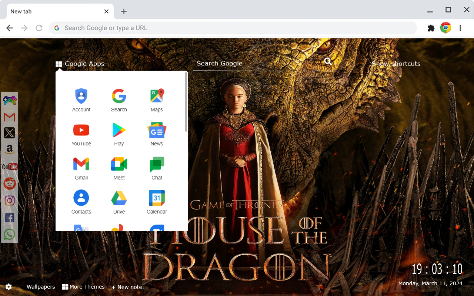Viewport: 474px width, 296px height.
Task: Open the Gmail sidebar shortcut
Action: (10, 117)
